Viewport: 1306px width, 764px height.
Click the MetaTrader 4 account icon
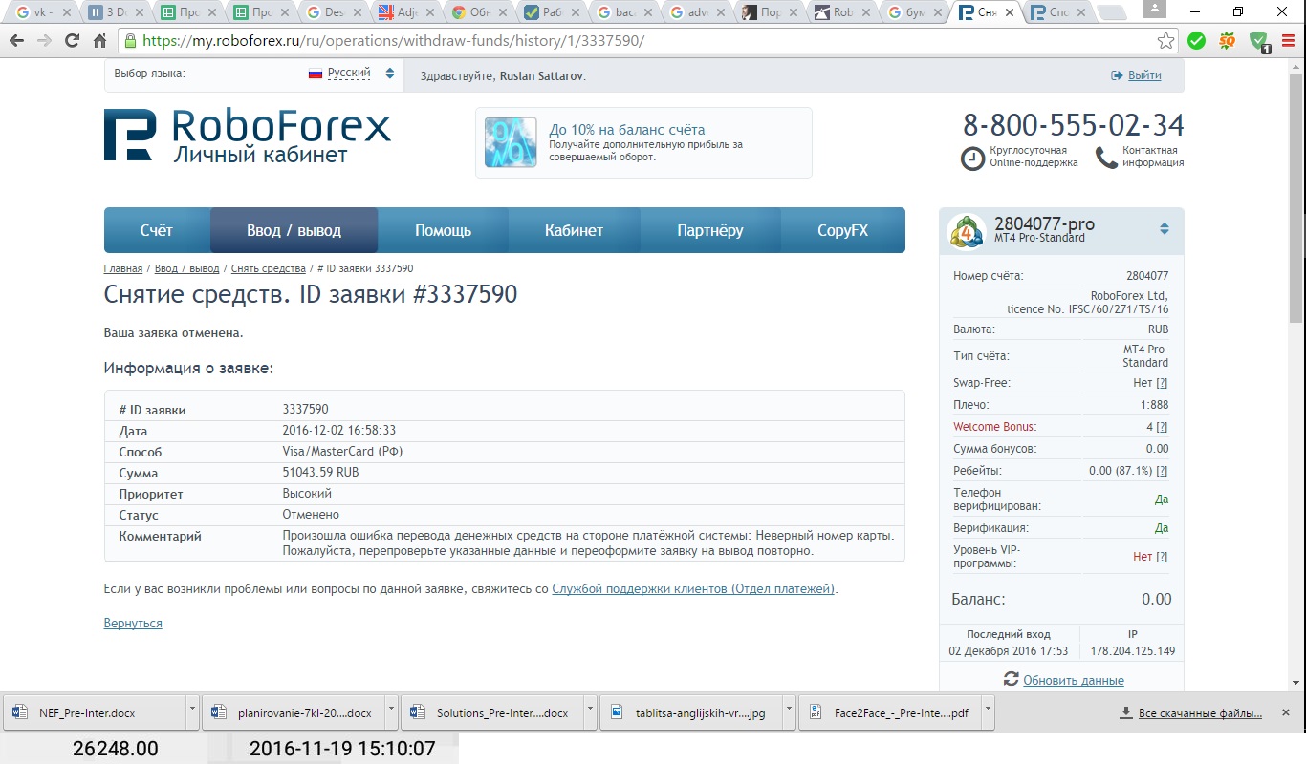(966, 230)
